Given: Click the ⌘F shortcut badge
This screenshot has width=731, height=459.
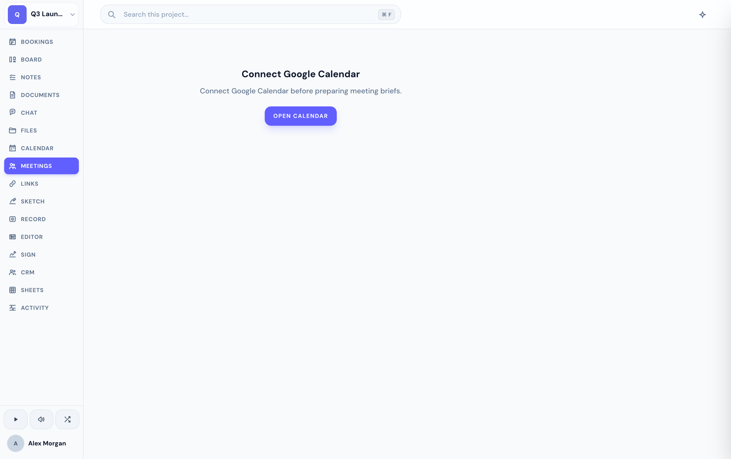Looking at the screenshot, I should [x=386, y=15].
